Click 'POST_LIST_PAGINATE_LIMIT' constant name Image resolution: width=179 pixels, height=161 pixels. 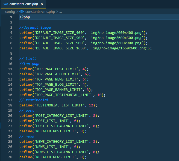click(61, 126)
